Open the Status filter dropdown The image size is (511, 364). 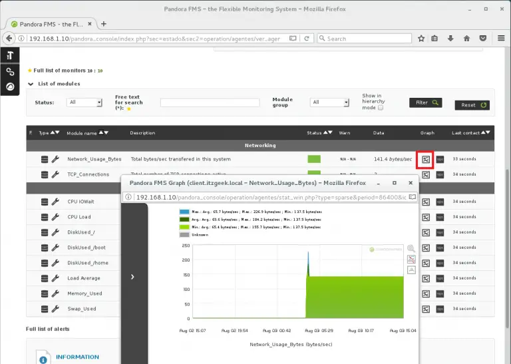pos(85,102)
